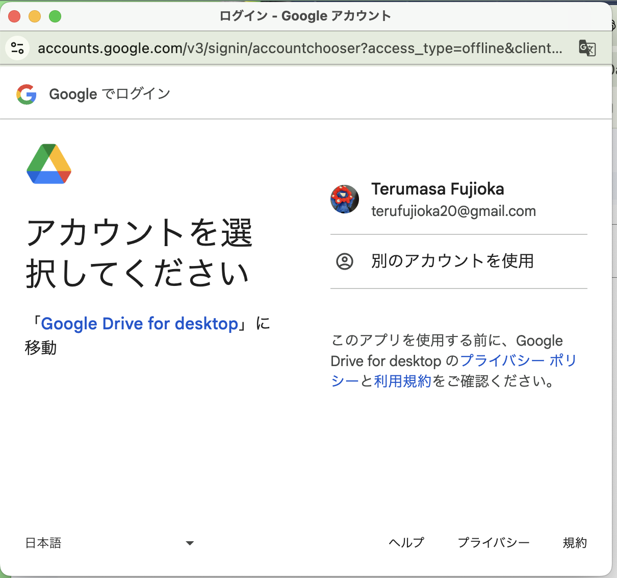This screenshot has width=617, height=578.
Task: Open the 利用規約 link
Action: [402, 381]
